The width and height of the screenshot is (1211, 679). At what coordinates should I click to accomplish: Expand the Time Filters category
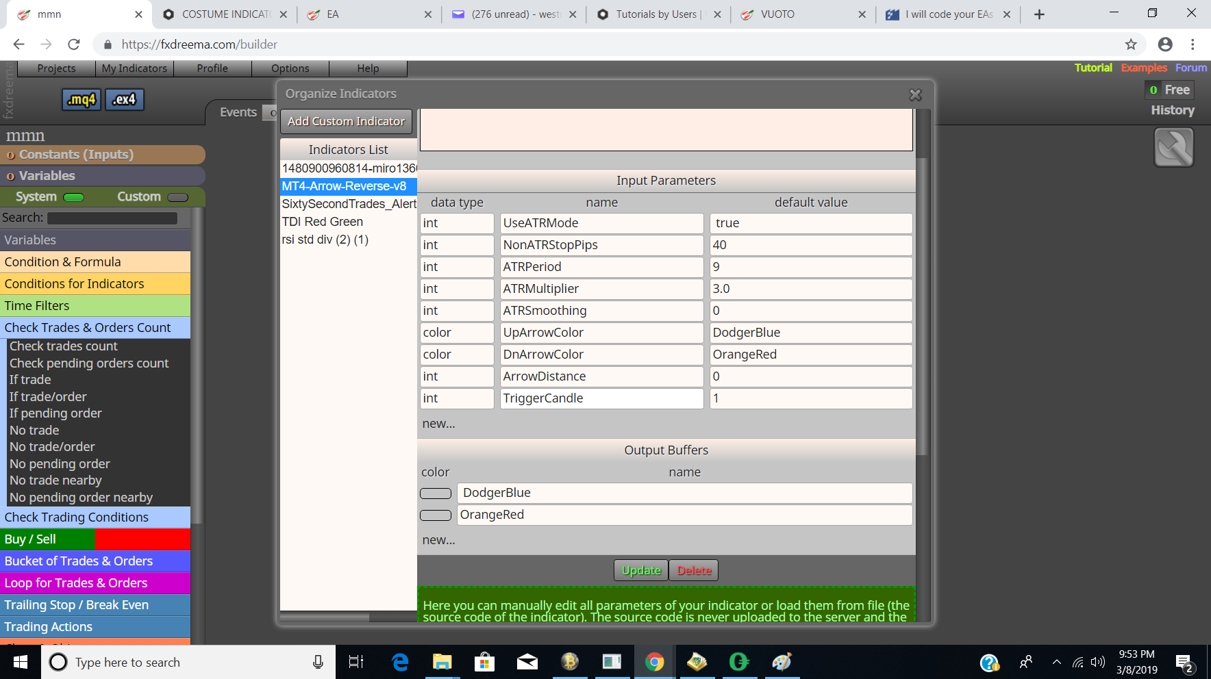point(95,305)
